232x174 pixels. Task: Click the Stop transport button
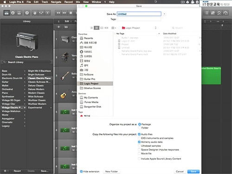click(71, 13)
